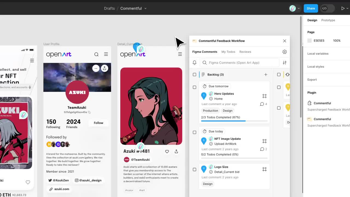
Task: Check the Logo Size card checkbox
Action: point(194,169)
